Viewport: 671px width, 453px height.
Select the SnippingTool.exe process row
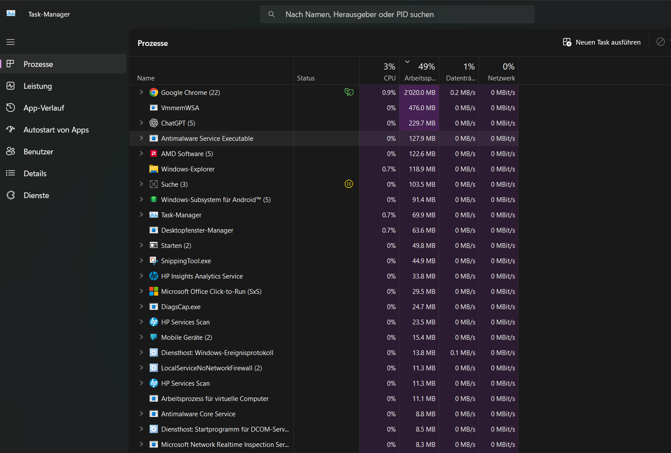click(x=186, y=261)
